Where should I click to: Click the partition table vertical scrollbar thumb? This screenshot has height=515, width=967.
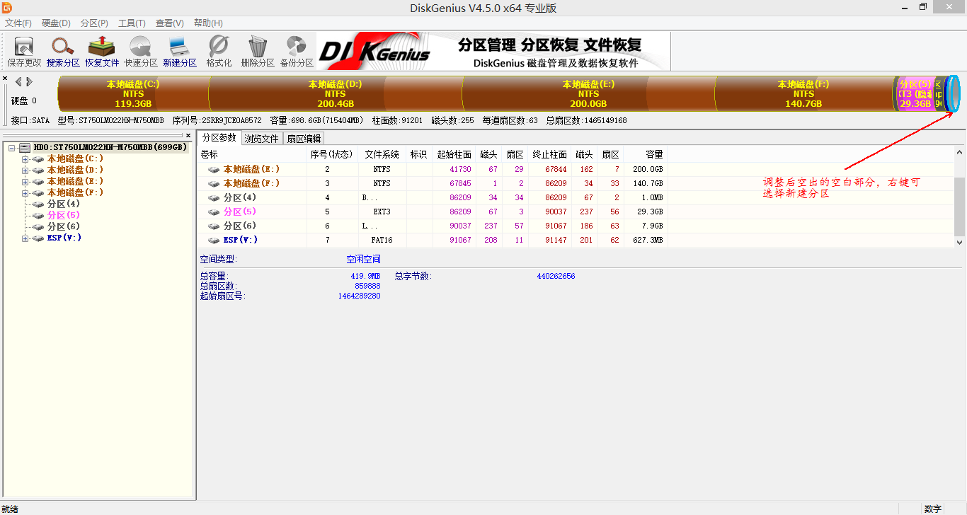coord(960,207)
